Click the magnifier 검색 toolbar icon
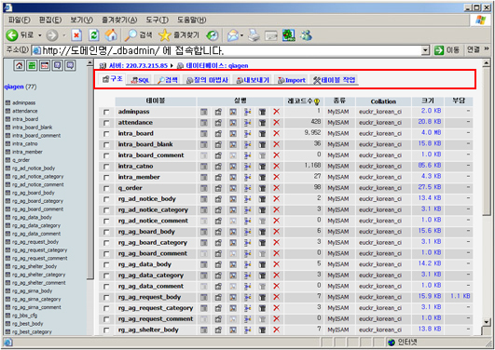Viewport: 495px width, 350px height. point(131,35)
